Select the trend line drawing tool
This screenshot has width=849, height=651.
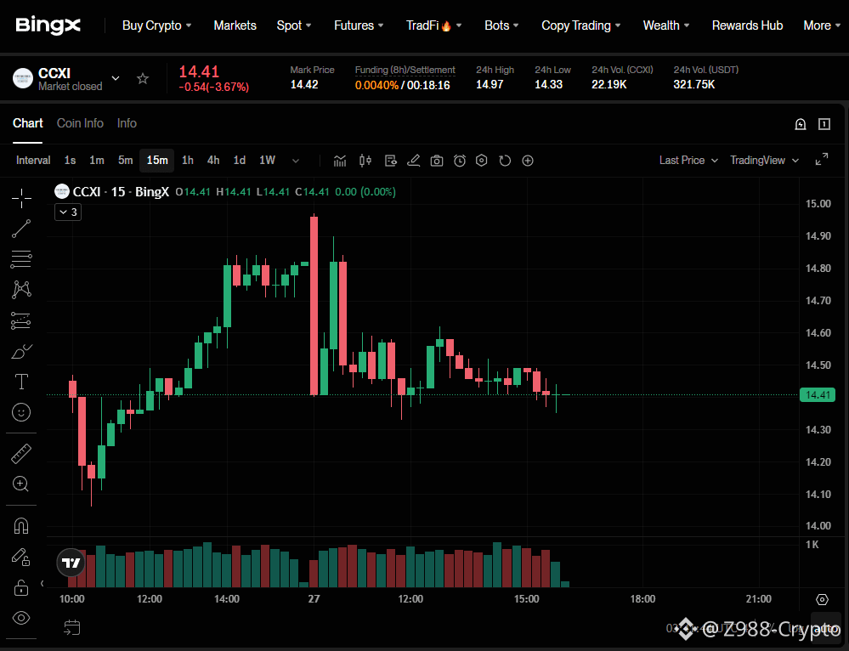click(21, 229)
